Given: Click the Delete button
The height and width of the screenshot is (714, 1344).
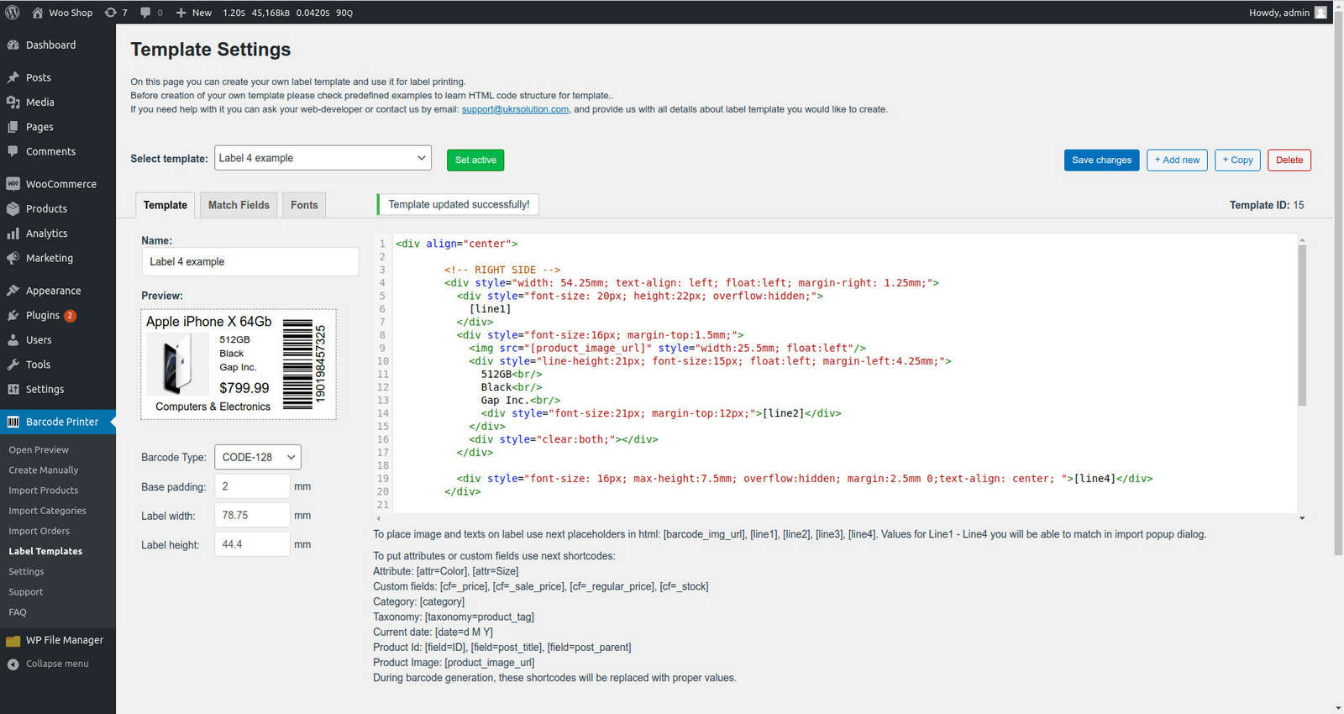Looking at the screenshot, I should [x=1289, y=160].
